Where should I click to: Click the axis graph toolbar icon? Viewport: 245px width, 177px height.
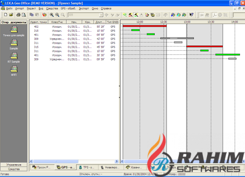click(x=214, y=15)
